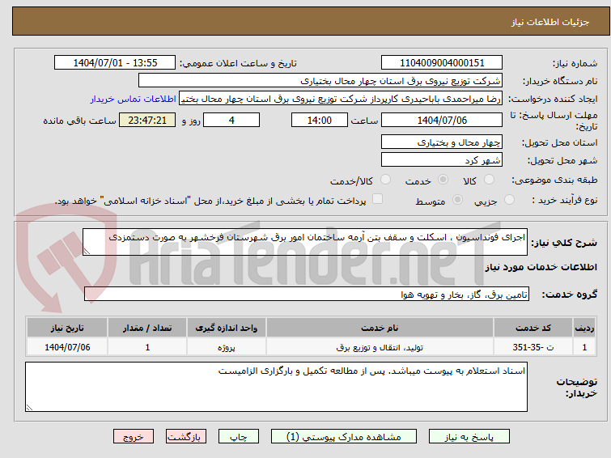Click the اطلاعات خدمات مورد نیاز section heading
This screenshot has width=611, height=458.
point(541,267)
